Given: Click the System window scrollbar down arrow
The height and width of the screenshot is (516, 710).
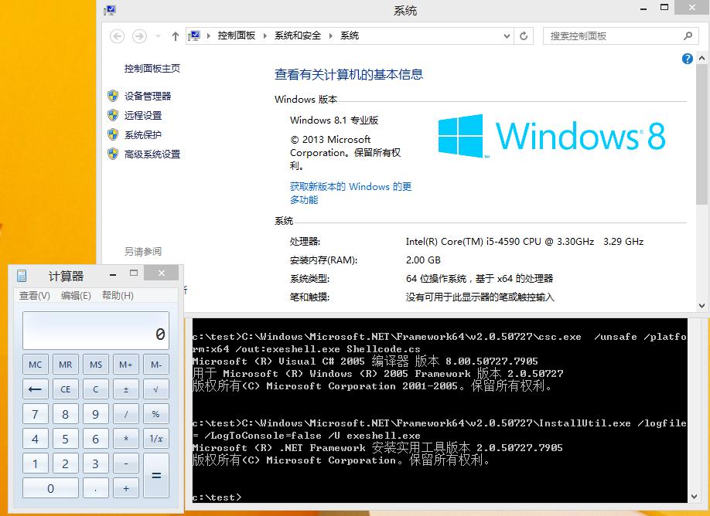Looking at the screenshot, I should tap(701, 305).
